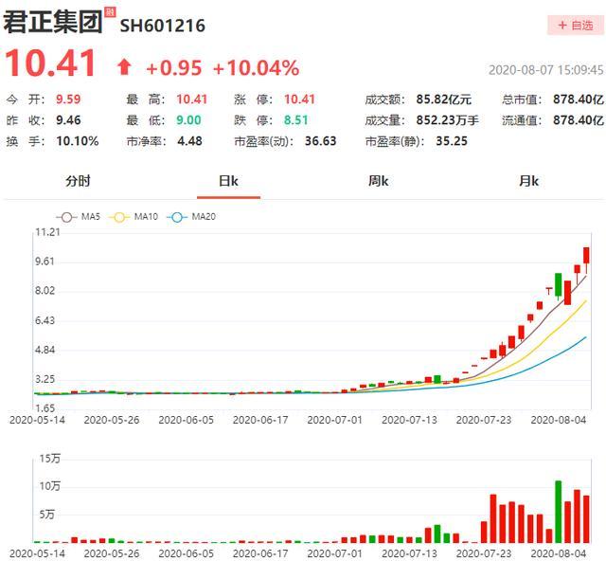Click turnover amount 85.82亿元
606x579 pixels.
pyautogui.click(x=444, y=100)
